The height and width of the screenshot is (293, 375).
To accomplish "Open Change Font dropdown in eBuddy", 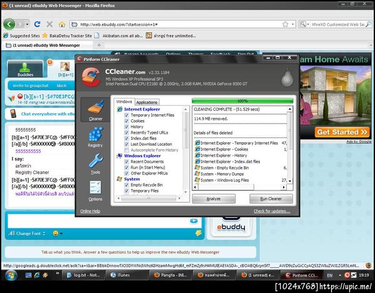I will point(27,233).
